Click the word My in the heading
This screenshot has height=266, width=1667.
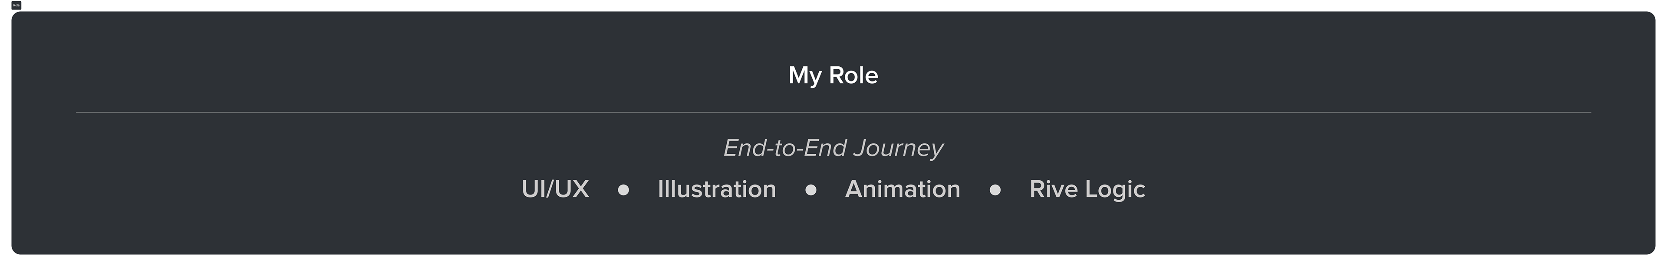(804, 75)
